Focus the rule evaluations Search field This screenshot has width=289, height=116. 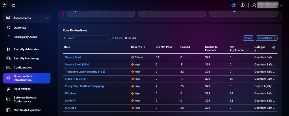(86, 38)
